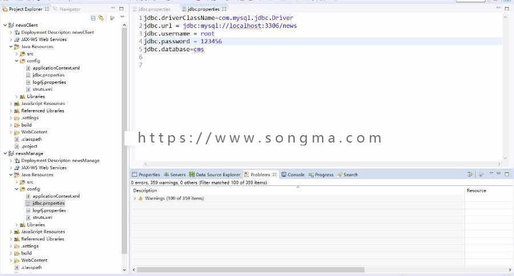Expand the Warnings (100 of 359 items) row

click(x=134, y=198)
